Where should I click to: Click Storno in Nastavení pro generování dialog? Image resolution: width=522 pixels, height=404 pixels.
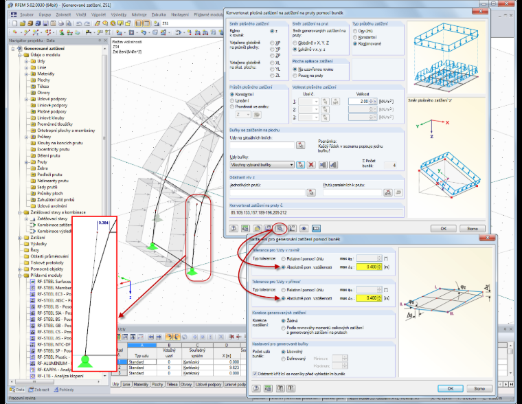479,389
